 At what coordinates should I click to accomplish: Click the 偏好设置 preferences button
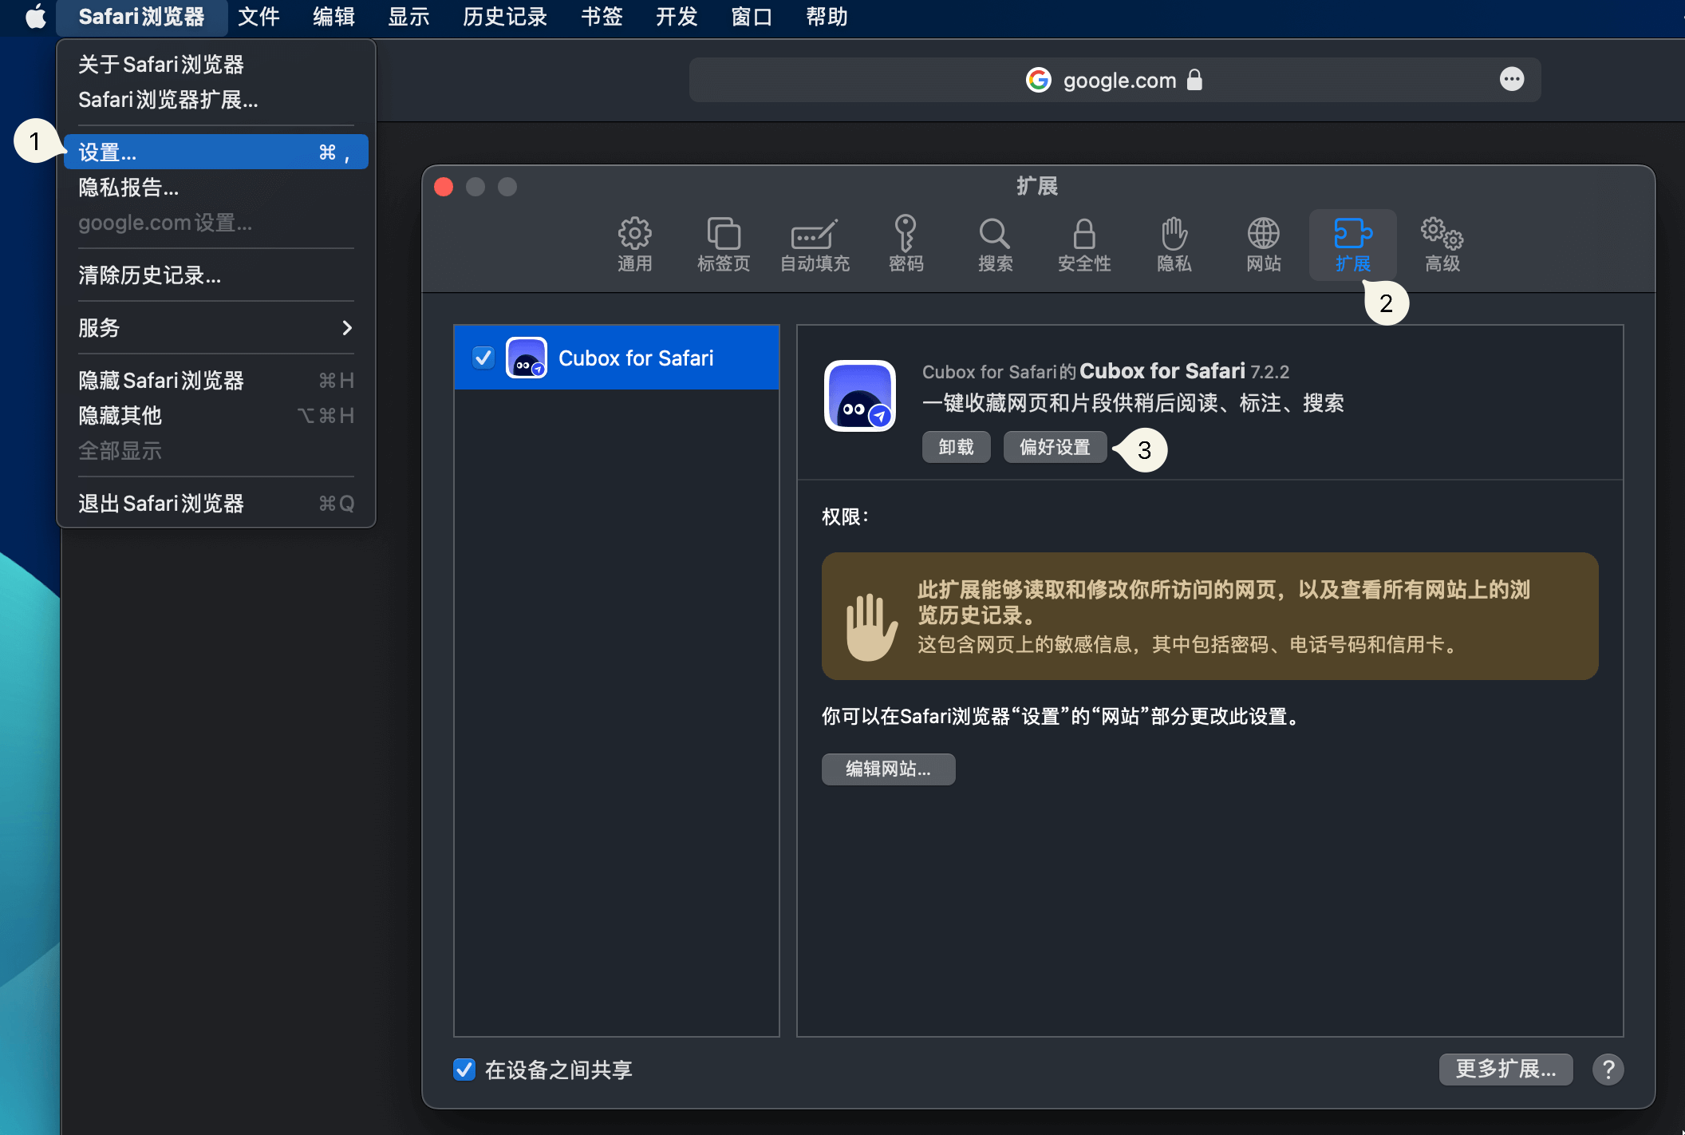coord(1055,447)
